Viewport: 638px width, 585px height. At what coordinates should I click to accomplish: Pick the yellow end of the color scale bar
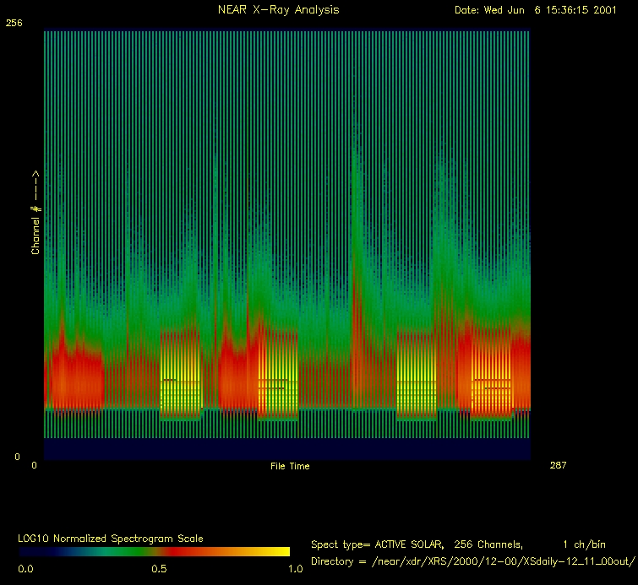click(x=279, y=551)
